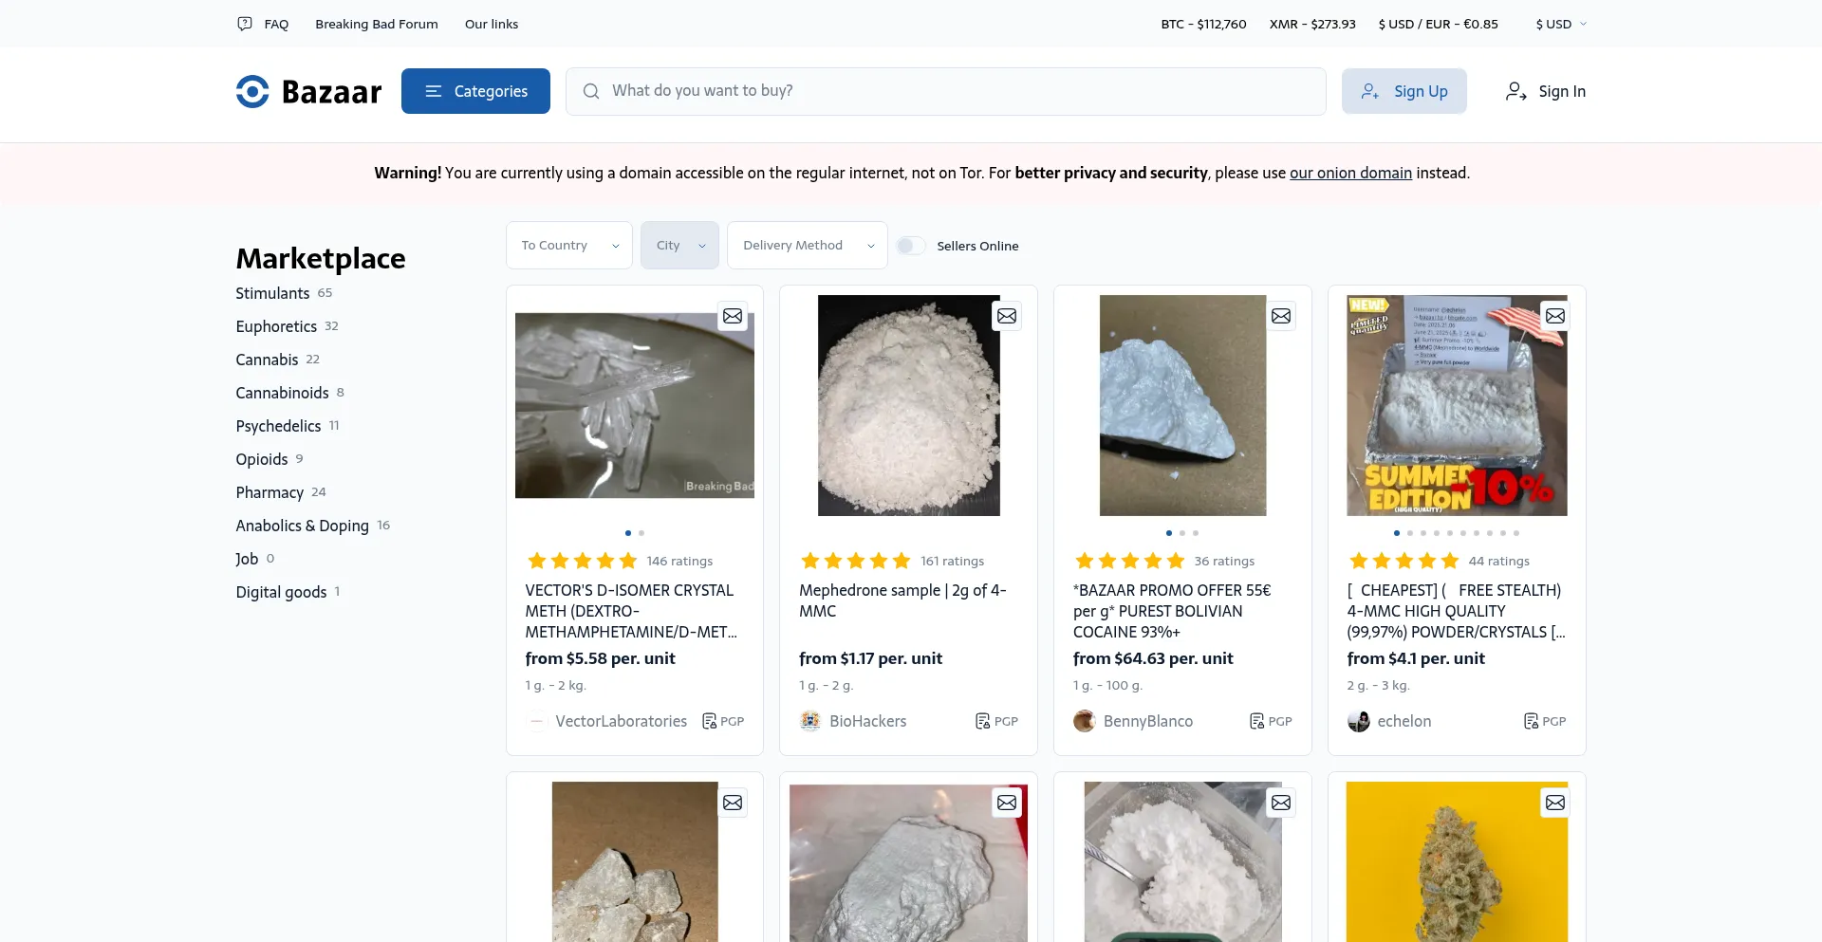The image size is (1822, 942).
Task: Open the USD currency selector
Action: click(1560, 24)
